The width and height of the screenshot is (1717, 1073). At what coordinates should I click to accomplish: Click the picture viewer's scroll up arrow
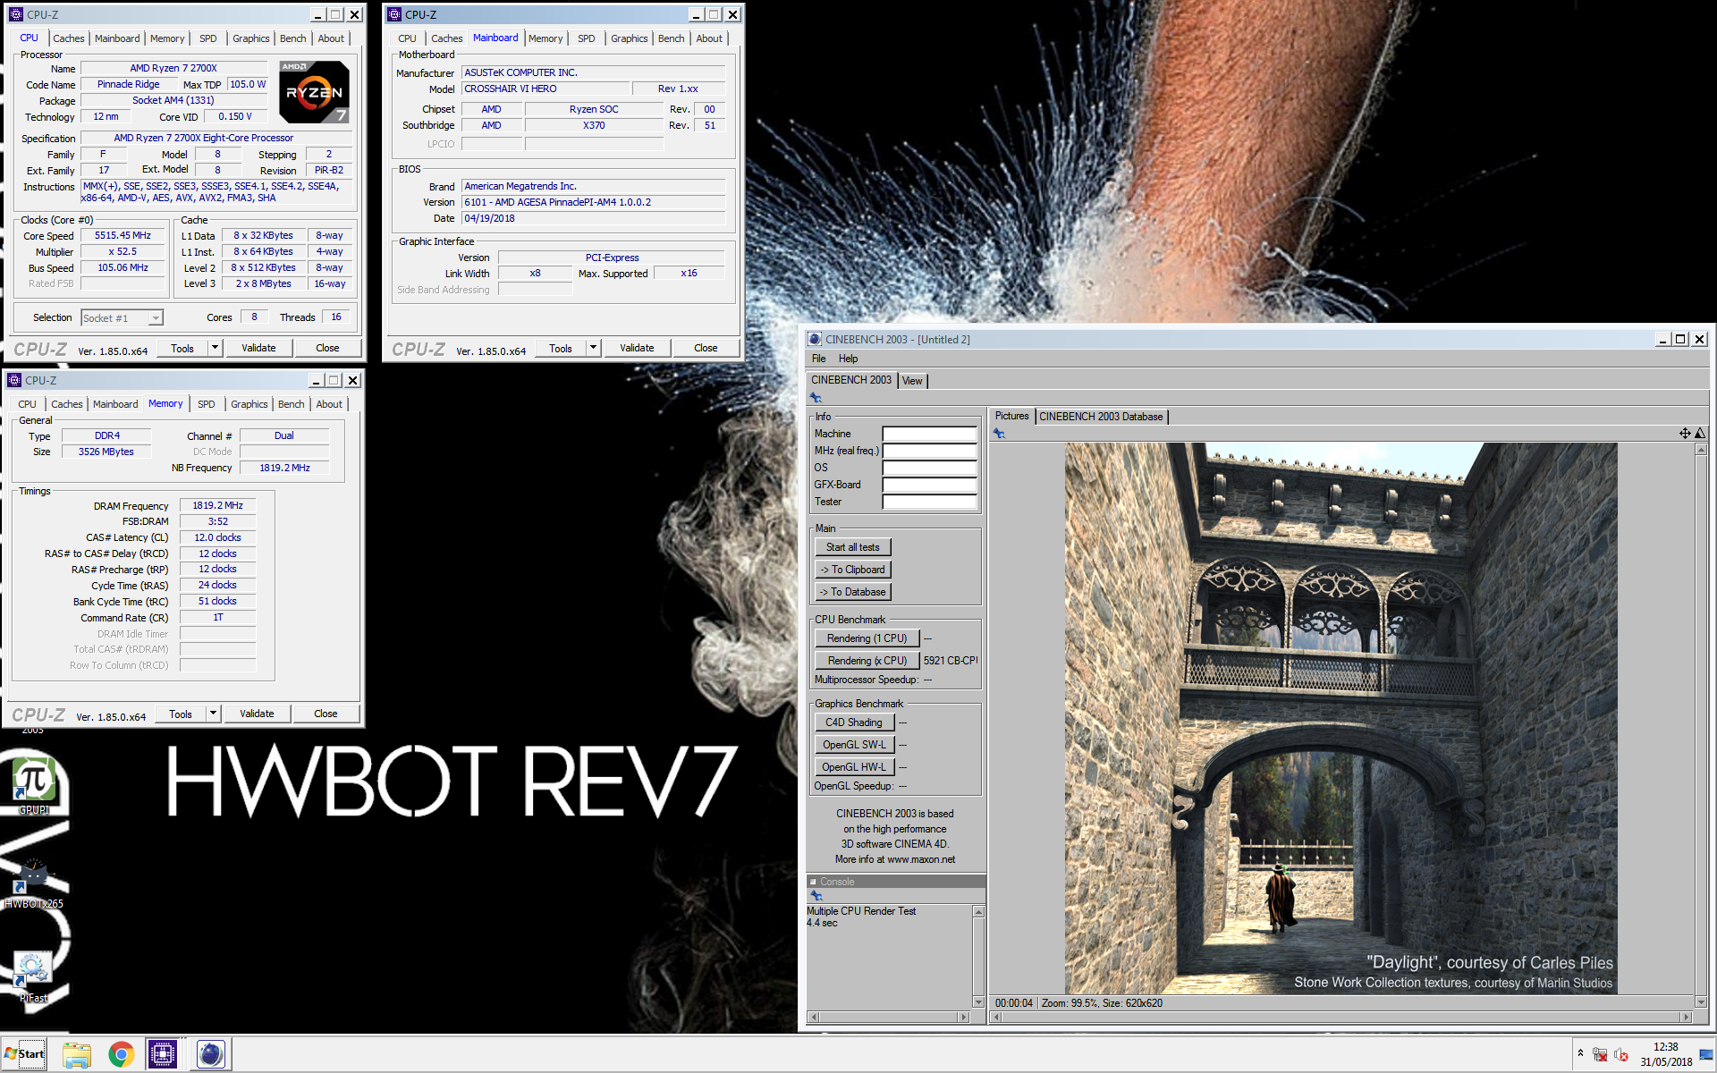click(x=1701, y=450)
